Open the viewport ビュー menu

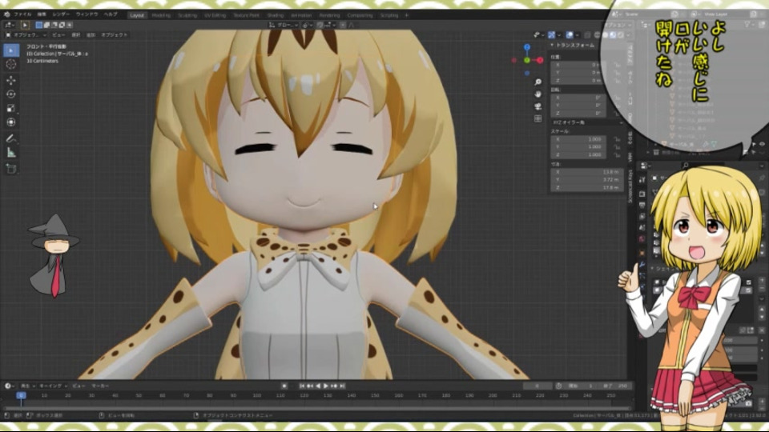coord(58,34)
